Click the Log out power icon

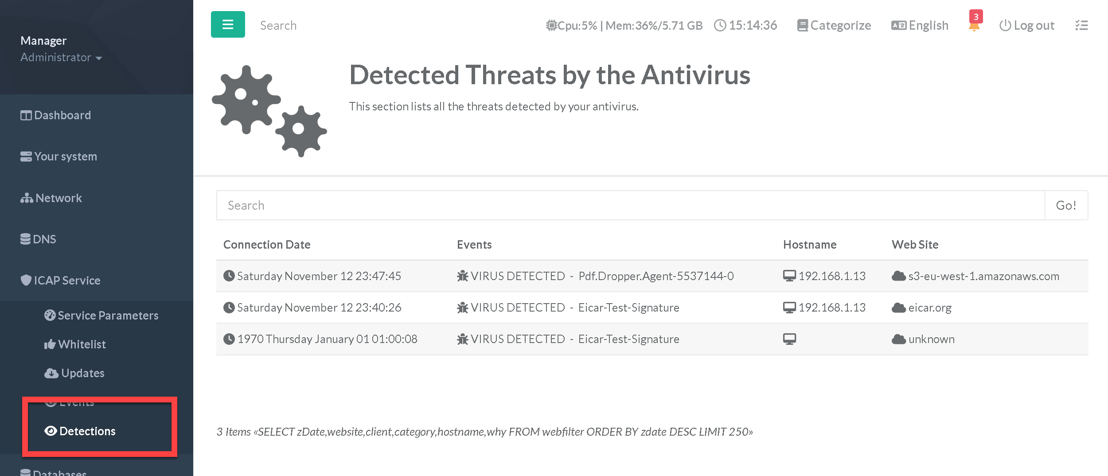1005,26
